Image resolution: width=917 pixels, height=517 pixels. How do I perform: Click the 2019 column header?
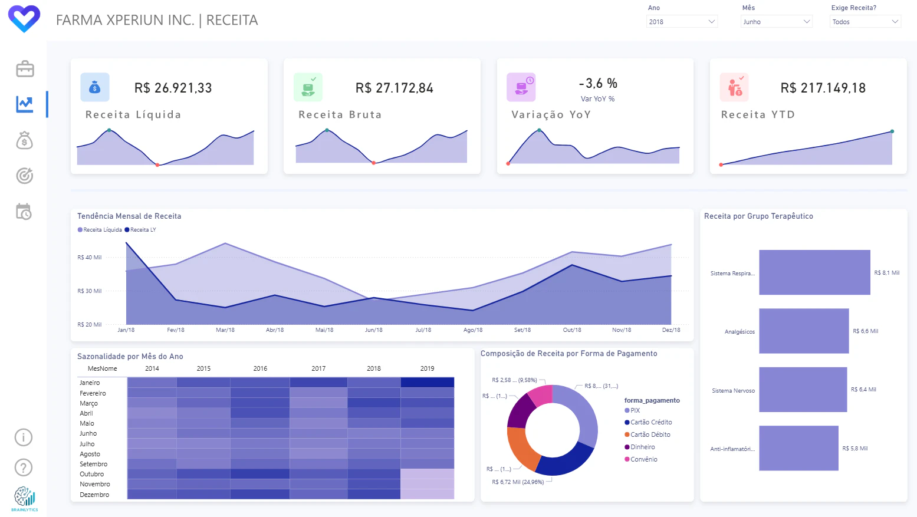427,368
